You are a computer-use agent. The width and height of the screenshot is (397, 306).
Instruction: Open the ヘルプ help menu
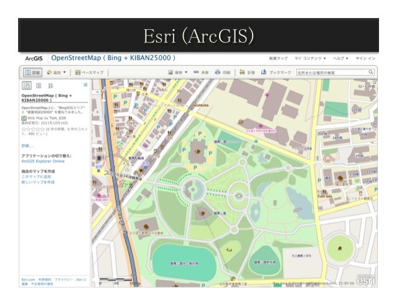(x=340, y=58)
